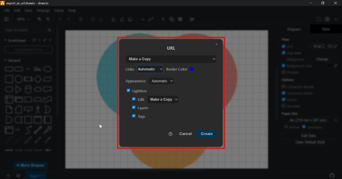Click the Create button

pyautogui.click(x=206, y=134)
